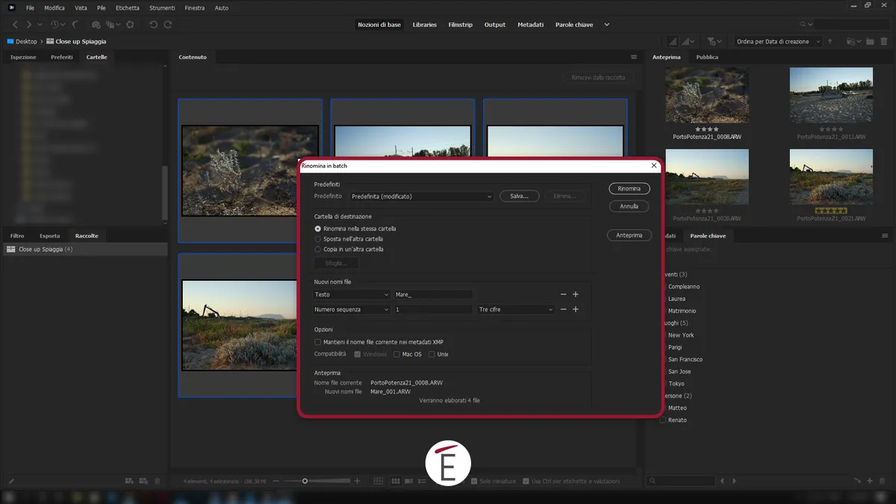Open the camera import icon in the toolbar

click(x=96, y=25)
